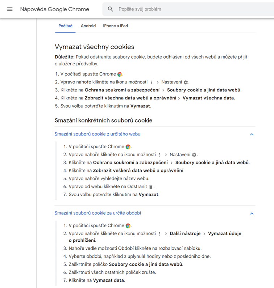
Task: Click Chrome logo in the určité období steps
Action: click(128, 226)
